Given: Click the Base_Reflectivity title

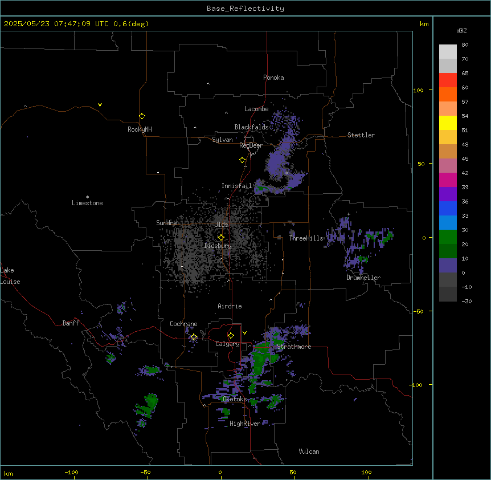Looking at the screenshot, I should [x=245, y=9].
